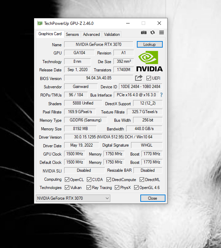
Task: Click the Memory Type field GDDR6 (Samsung)
Action: [86, 120]
